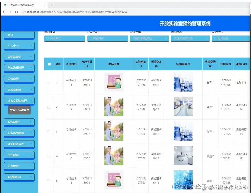251x193 pixels.
Task: Focus the 课题名称 search input
Action: click(108, 38)
